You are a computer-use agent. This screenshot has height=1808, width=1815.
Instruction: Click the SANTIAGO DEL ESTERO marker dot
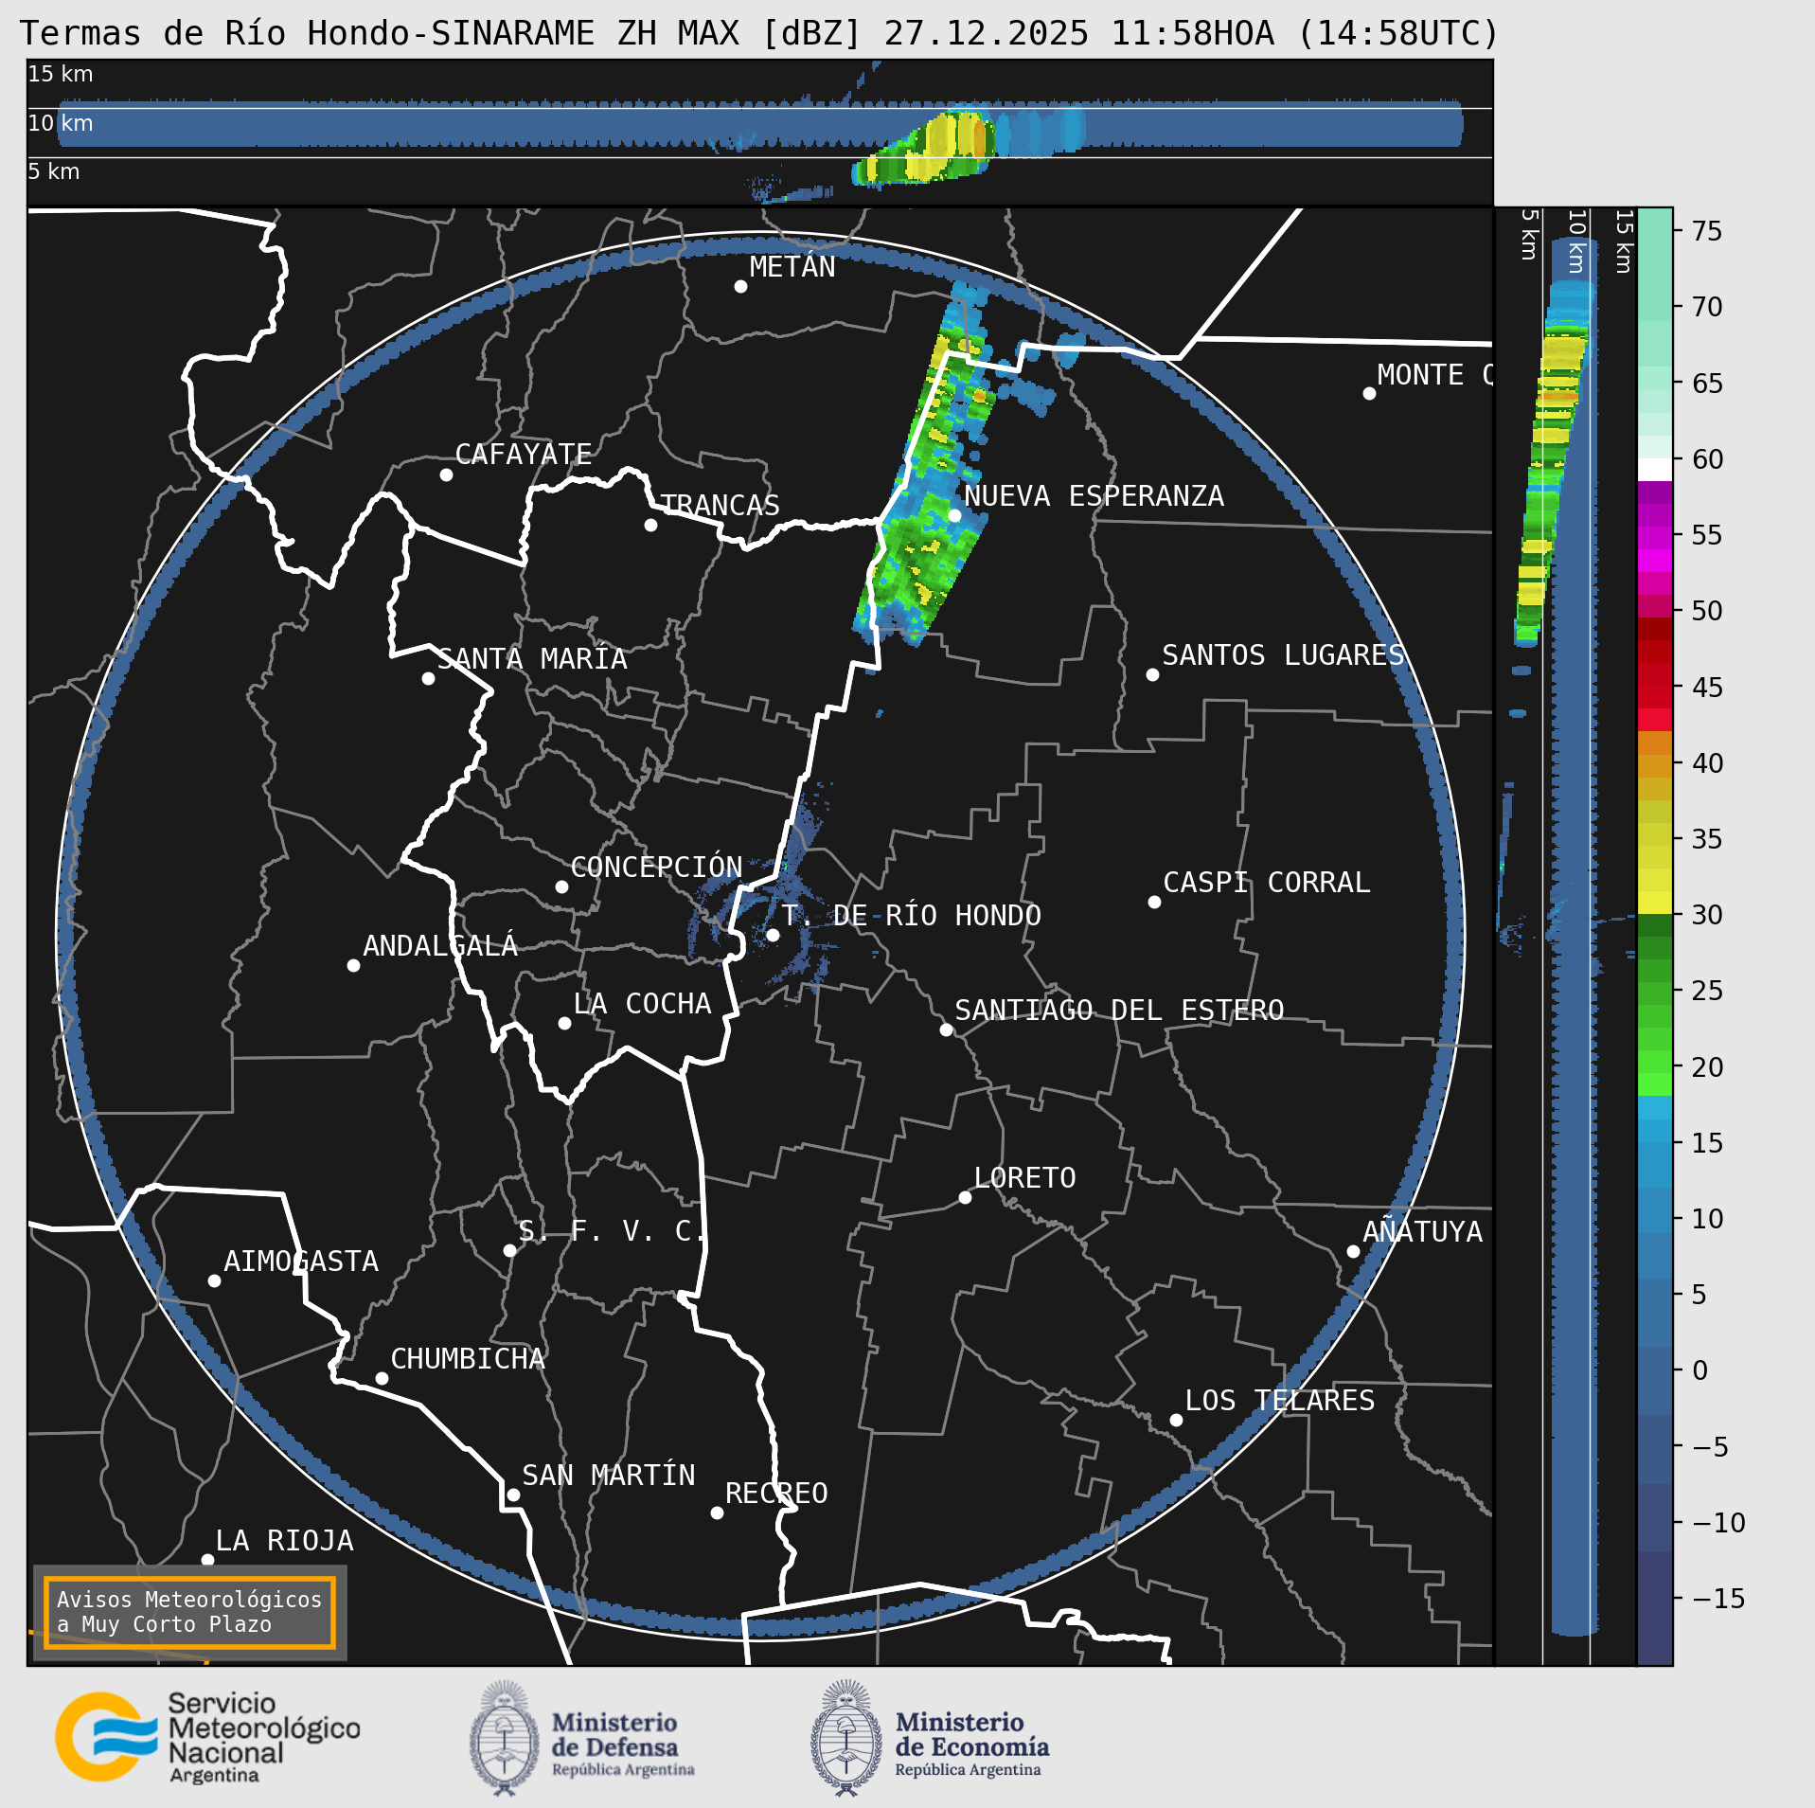[946, 1029]
